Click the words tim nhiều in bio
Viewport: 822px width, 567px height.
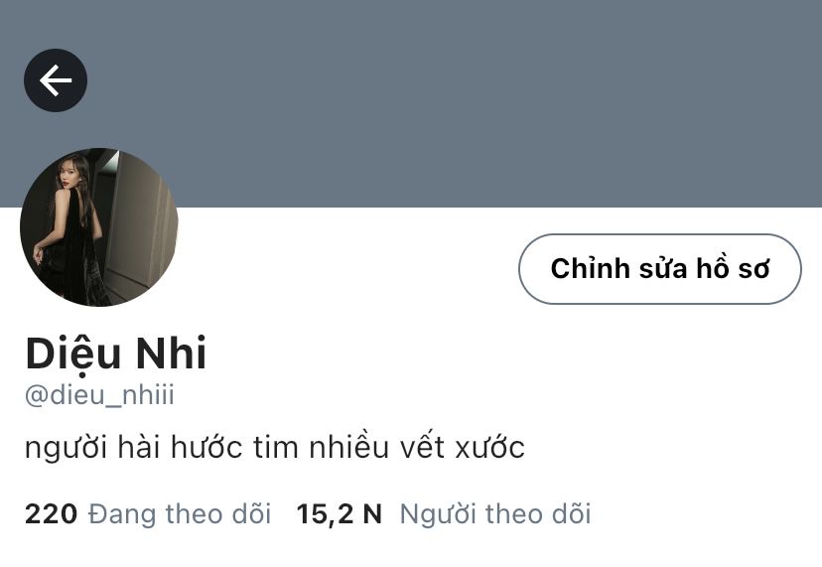pyautogui.click(x=322, y=448)
